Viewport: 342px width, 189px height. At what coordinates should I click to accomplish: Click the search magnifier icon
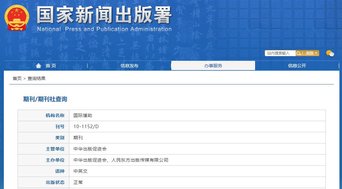(x=299, y=53)
